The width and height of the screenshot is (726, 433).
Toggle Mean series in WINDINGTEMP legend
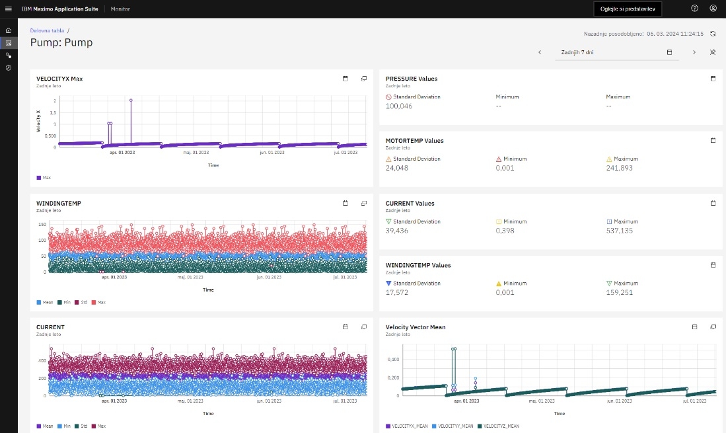click(x=44, y=302)
